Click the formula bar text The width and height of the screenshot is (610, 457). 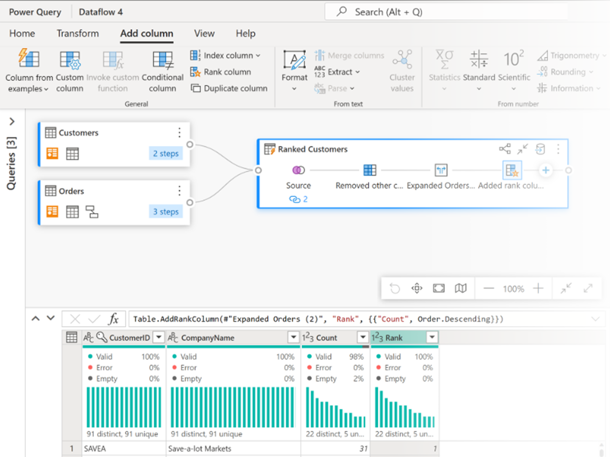pyautogui.click(x=318, y=319)
